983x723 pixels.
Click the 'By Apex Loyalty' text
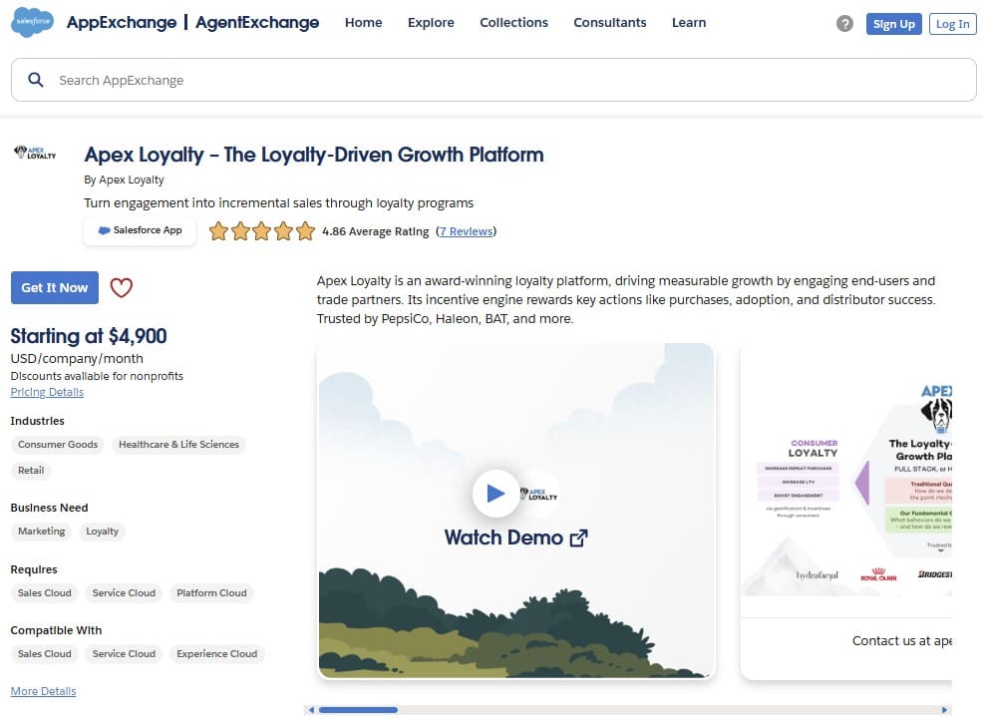click(125, 180)
